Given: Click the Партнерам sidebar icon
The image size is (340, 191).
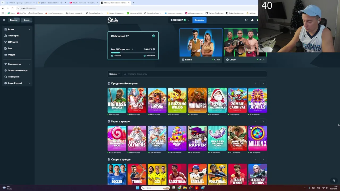Looking at the screenshot, I should tap(6, 36).
